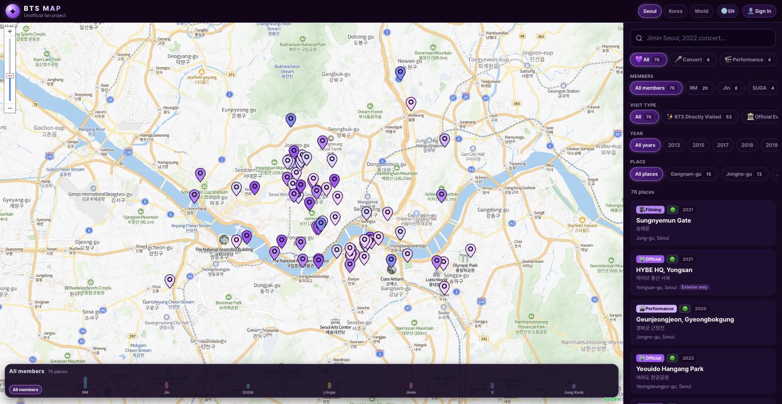Filter places by year 2013
This screenshot has height=404, width=782.
(x=674, y=145)
